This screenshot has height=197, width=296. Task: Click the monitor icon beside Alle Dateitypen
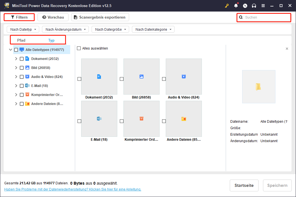tap(22, 50)
